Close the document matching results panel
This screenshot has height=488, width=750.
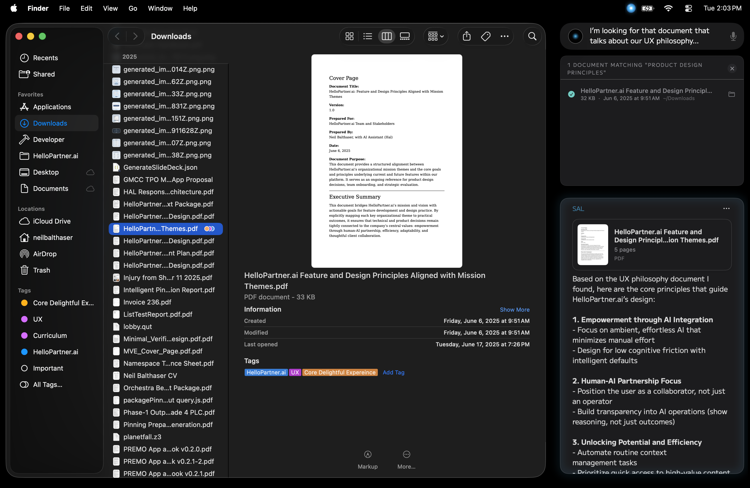732,69
